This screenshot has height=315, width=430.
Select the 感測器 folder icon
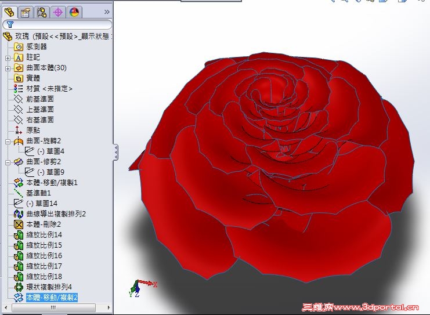19,47
